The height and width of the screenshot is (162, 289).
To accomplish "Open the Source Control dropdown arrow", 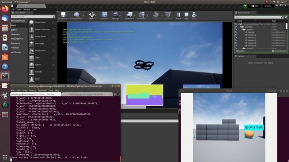I will (83, 16).
